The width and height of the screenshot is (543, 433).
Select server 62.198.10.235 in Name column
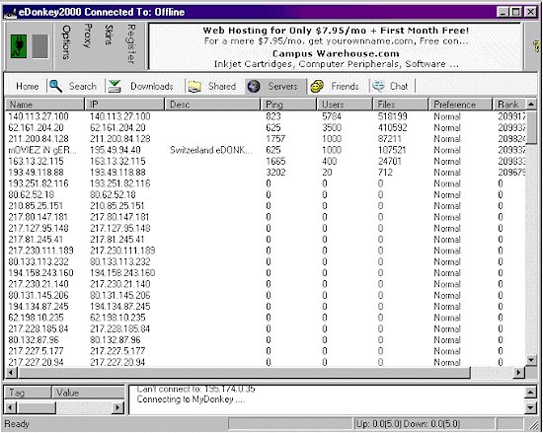36,318
